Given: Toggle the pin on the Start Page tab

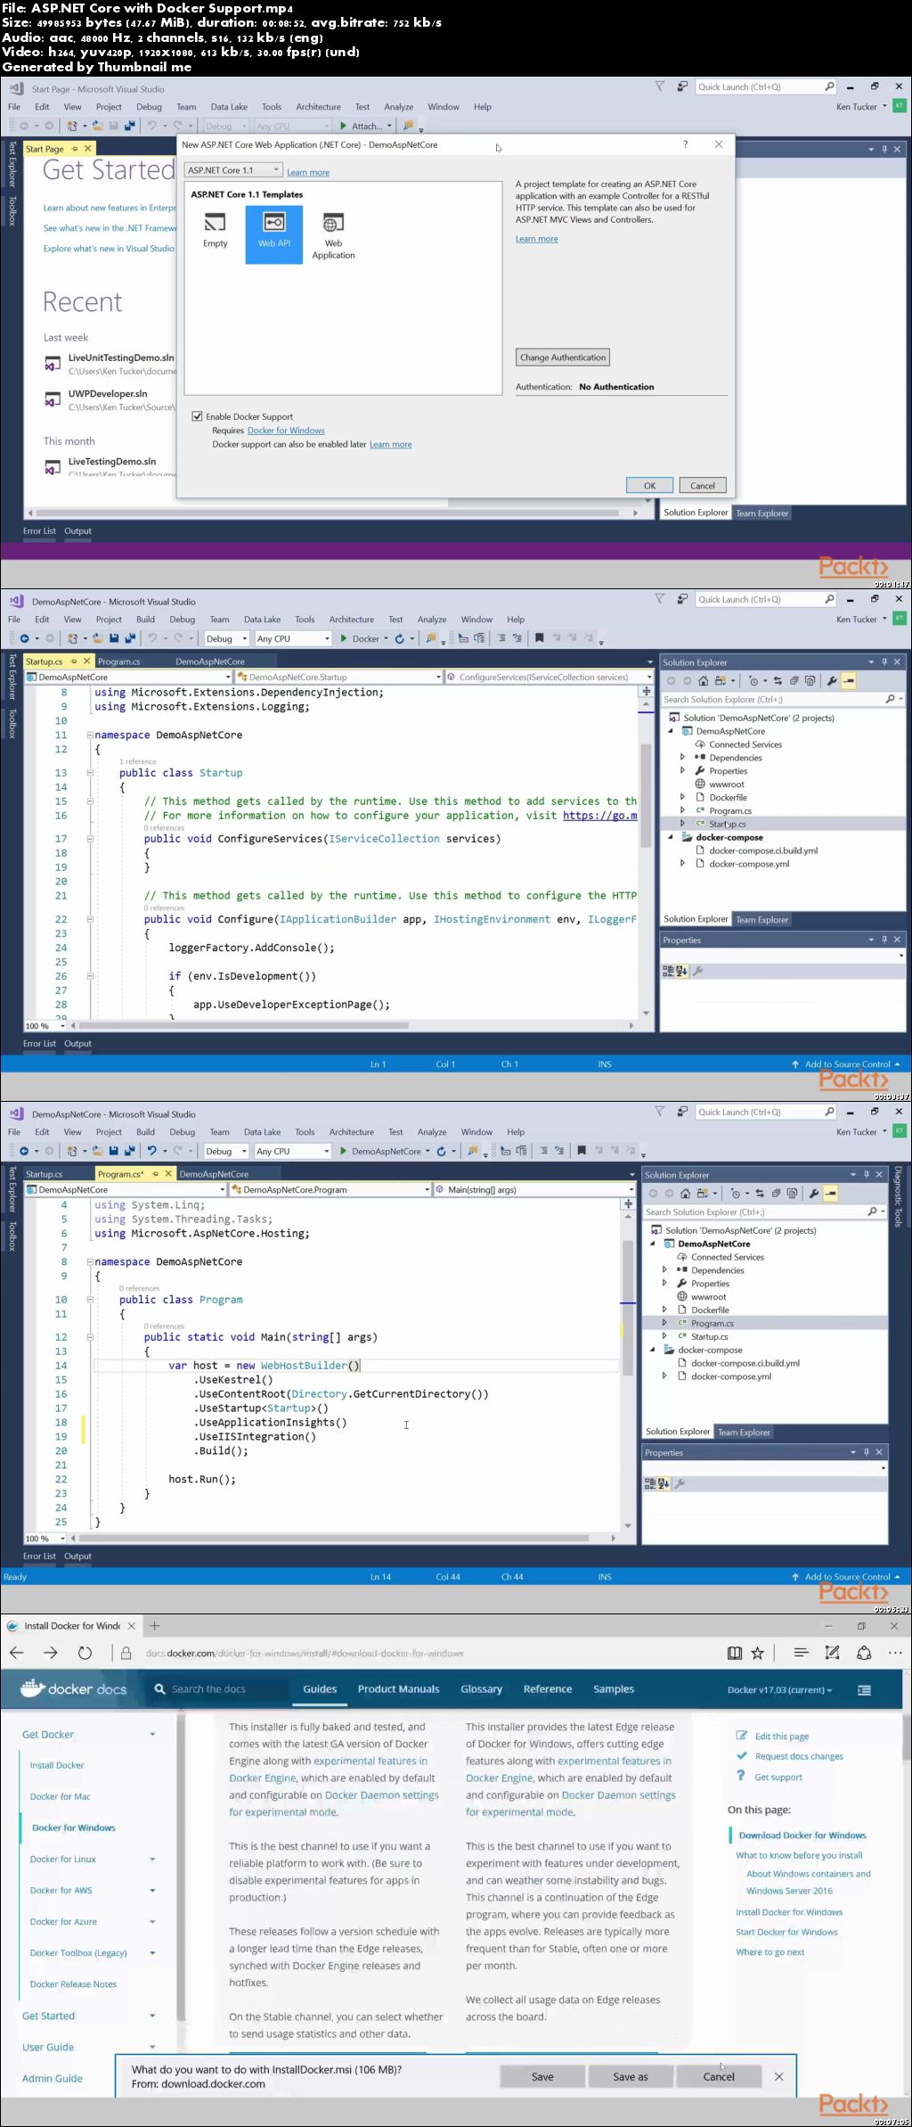Looking at the screenshot, I should click(x=75, y=149).
